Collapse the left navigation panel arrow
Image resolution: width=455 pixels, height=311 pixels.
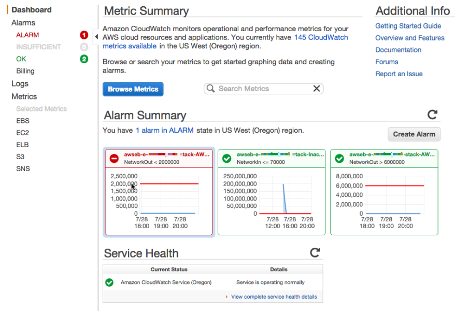pyautogui.click(x=96, y=37)
